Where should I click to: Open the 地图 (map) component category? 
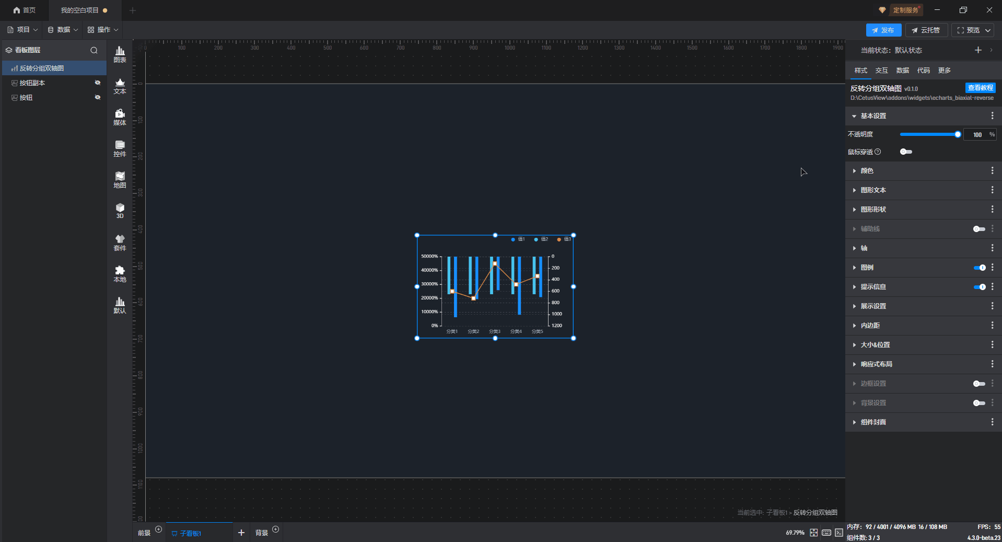click(x=120, y=180)
